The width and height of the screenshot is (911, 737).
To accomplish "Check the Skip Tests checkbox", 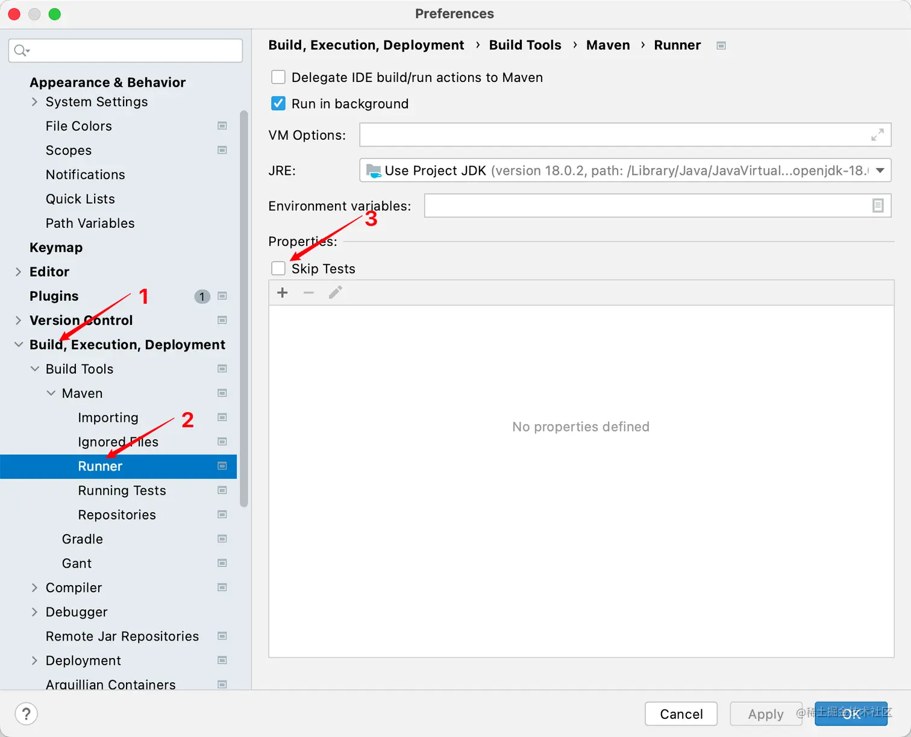I will point(278,268).
